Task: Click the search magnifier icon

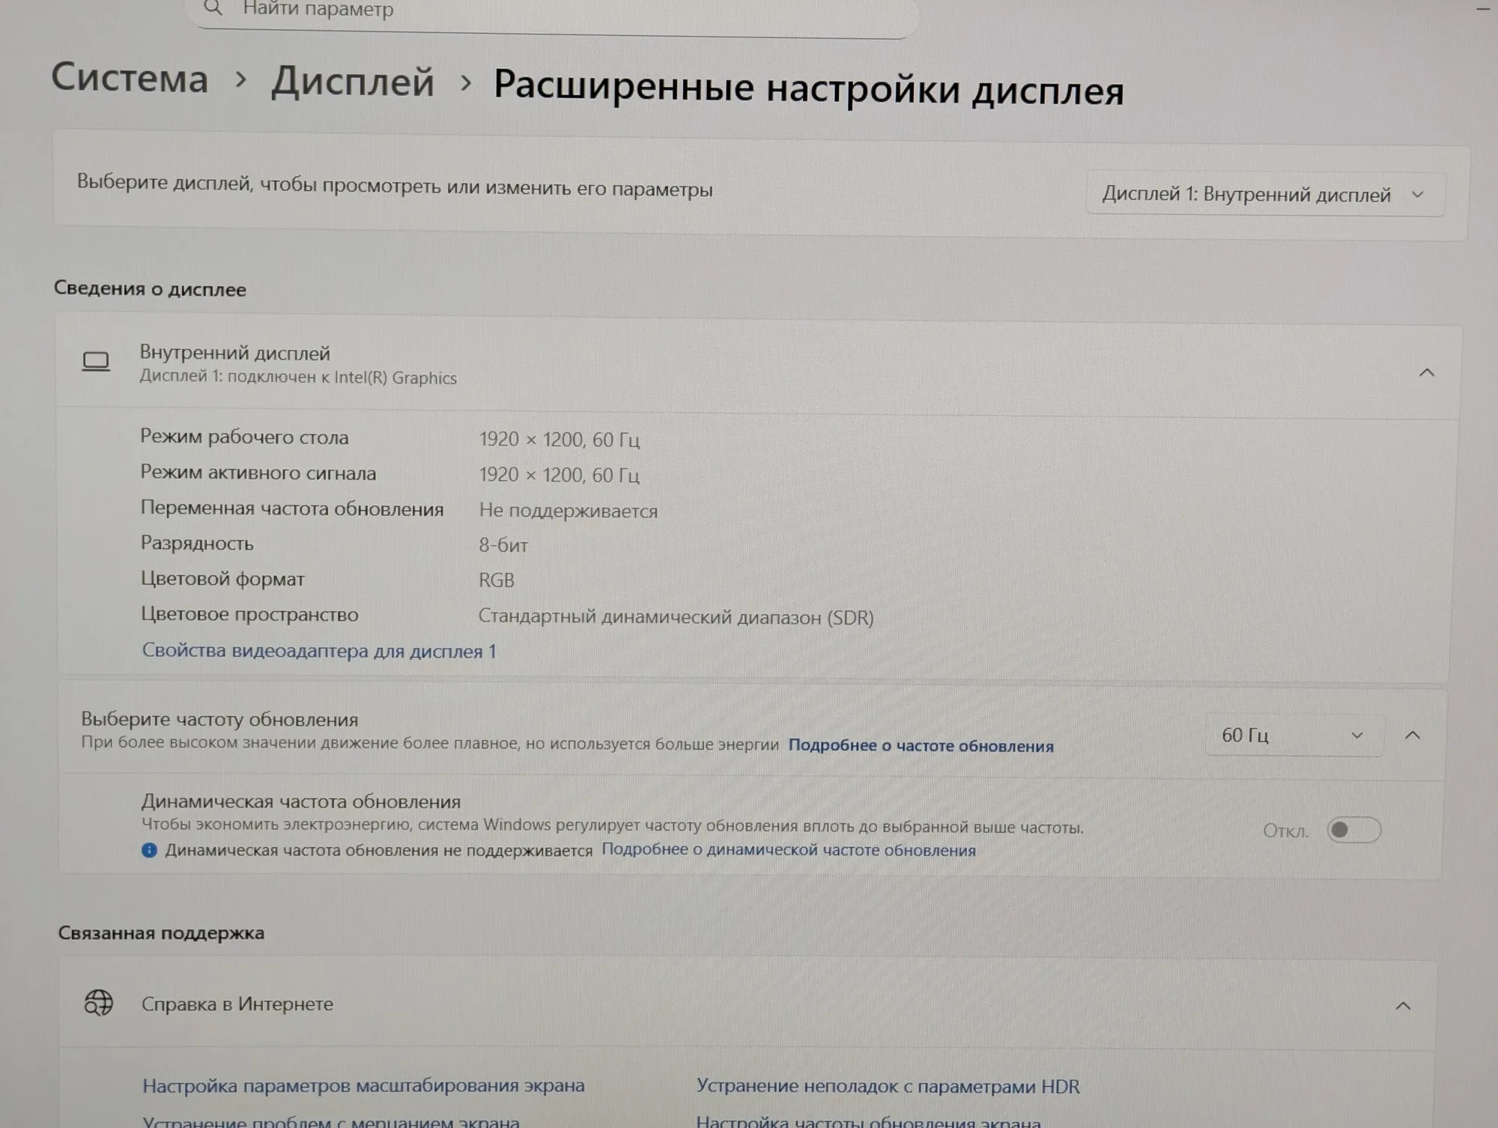Action: pos(213,8)
